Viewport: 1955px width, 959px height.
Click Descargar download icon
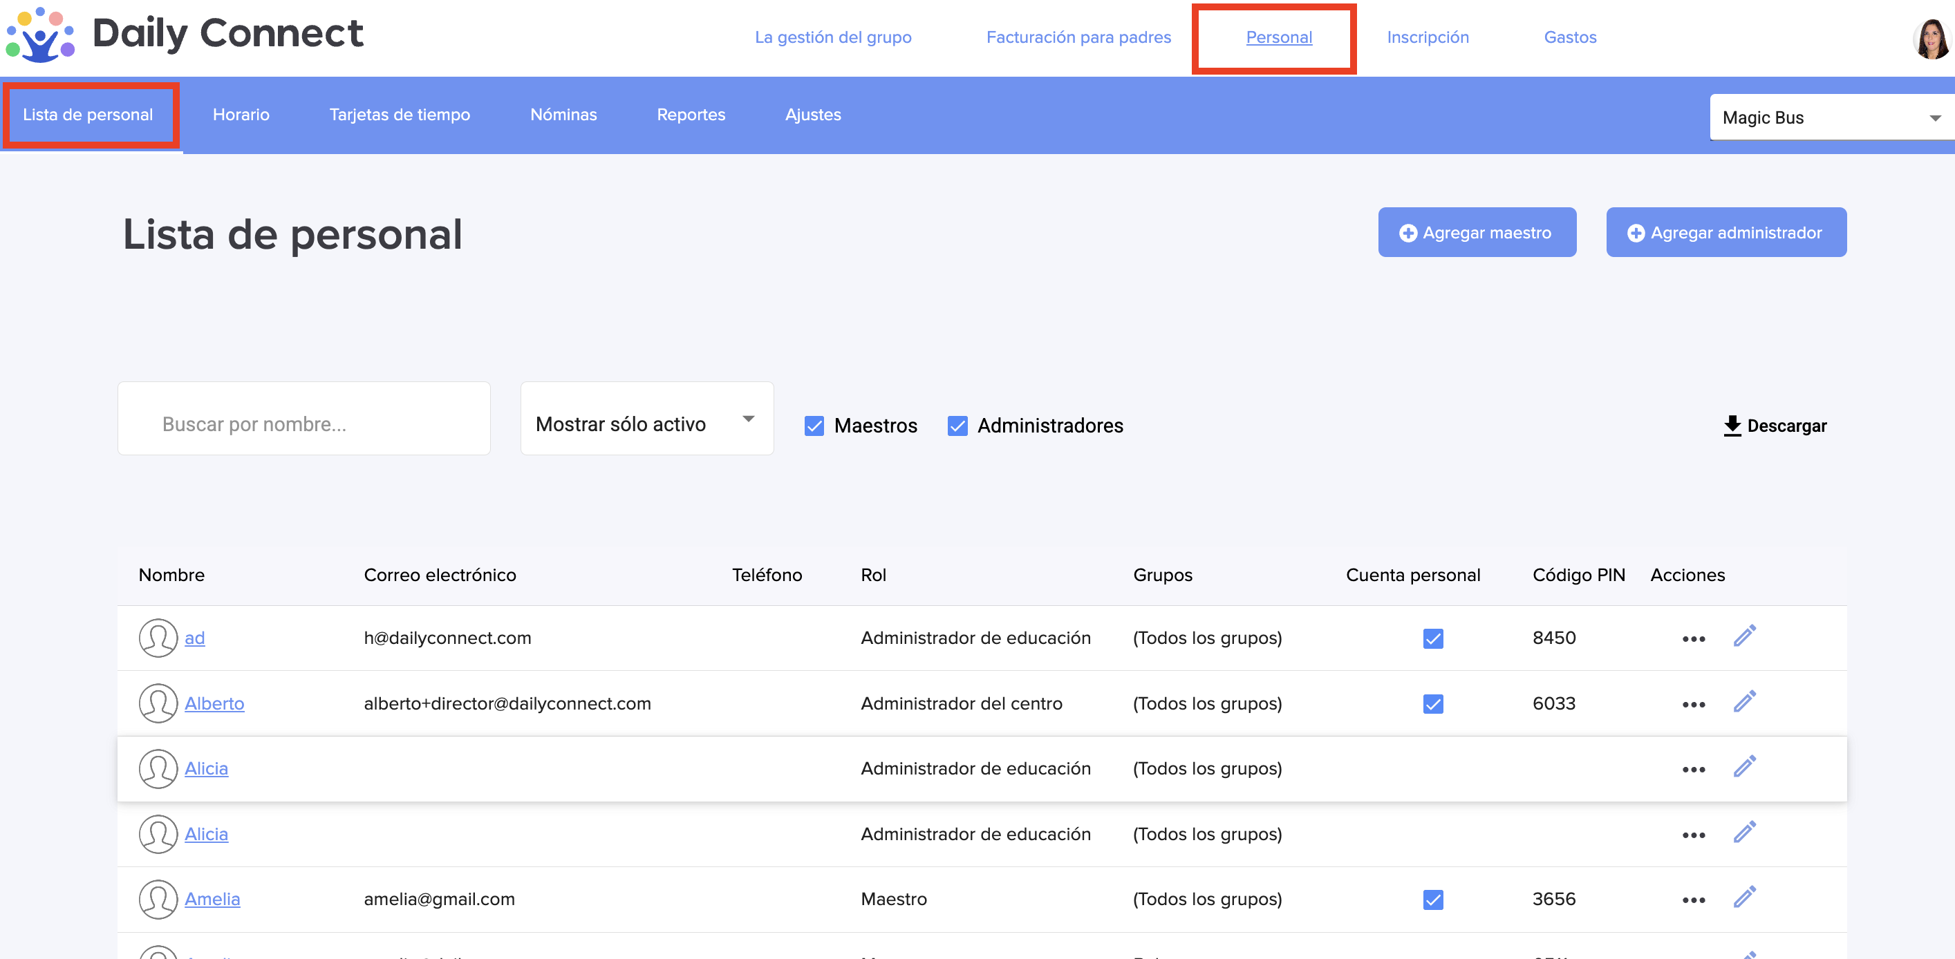[1732, 426]
